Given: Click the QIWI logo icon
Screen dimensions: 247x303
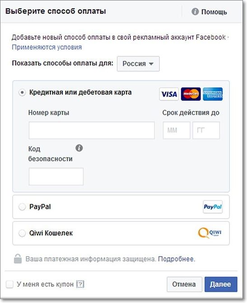Looking at the screenshot, I should (x=210, y=233).
